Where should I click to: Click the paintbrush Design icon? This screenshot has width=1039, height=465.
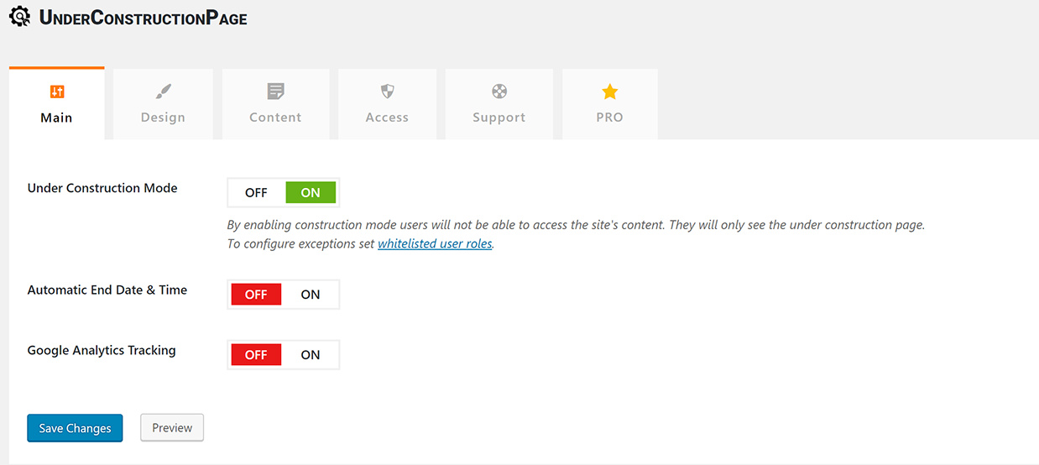tap(163, 91)
